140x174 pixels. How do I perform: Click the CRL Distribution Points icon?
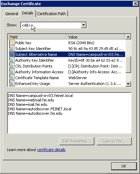12,66
